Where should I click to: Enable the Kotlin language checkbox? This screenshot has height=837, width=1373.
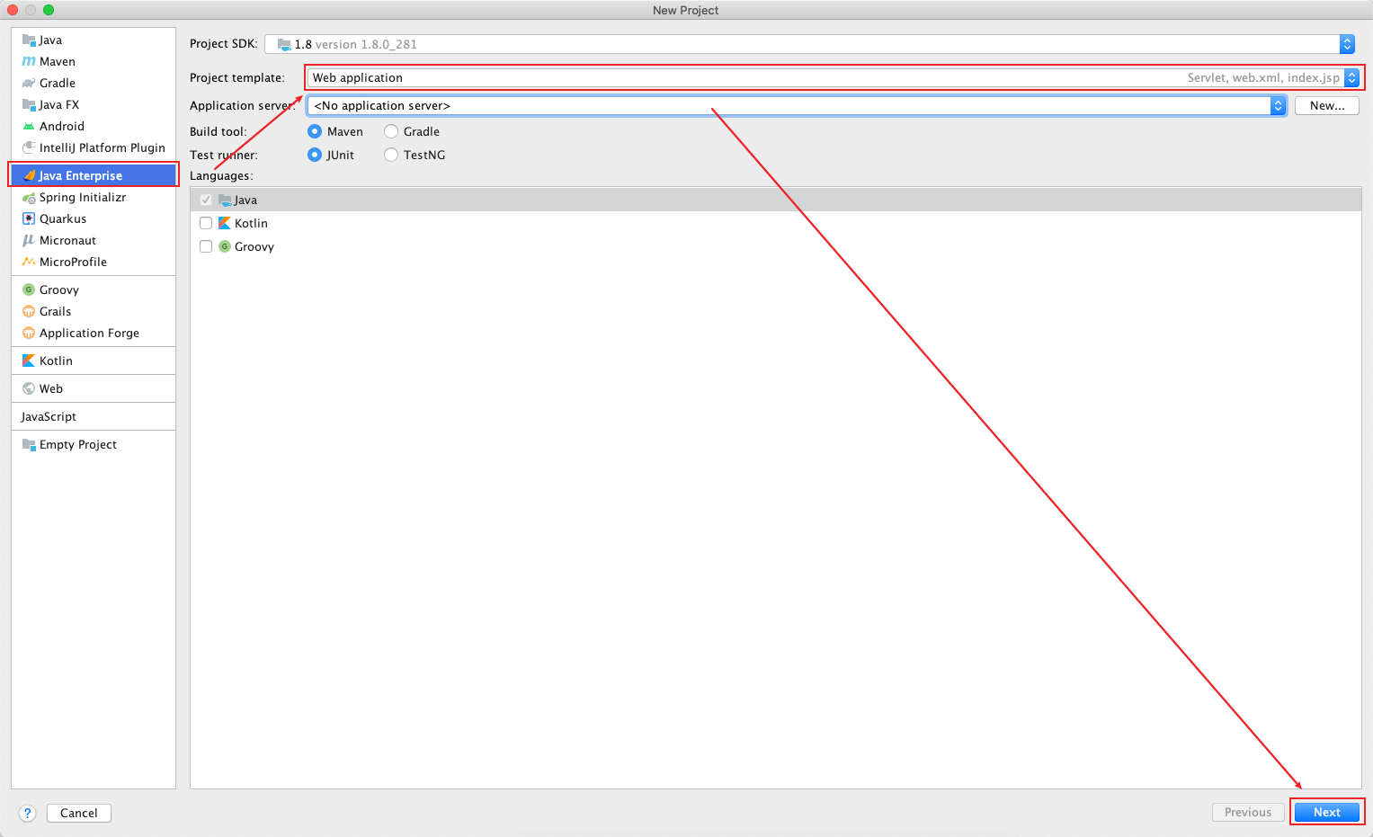click(x=206, y=223)
